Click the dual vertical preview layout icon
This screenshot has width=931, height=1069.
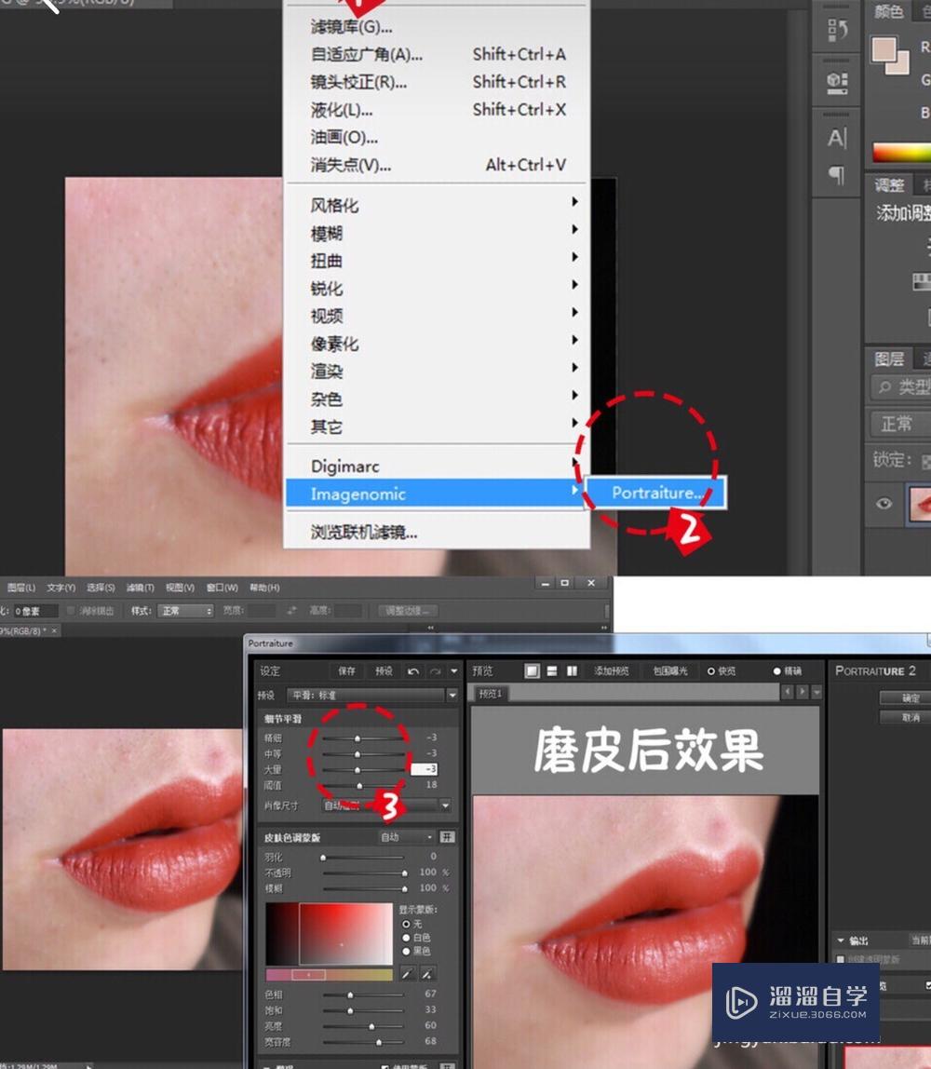point(572,670)
